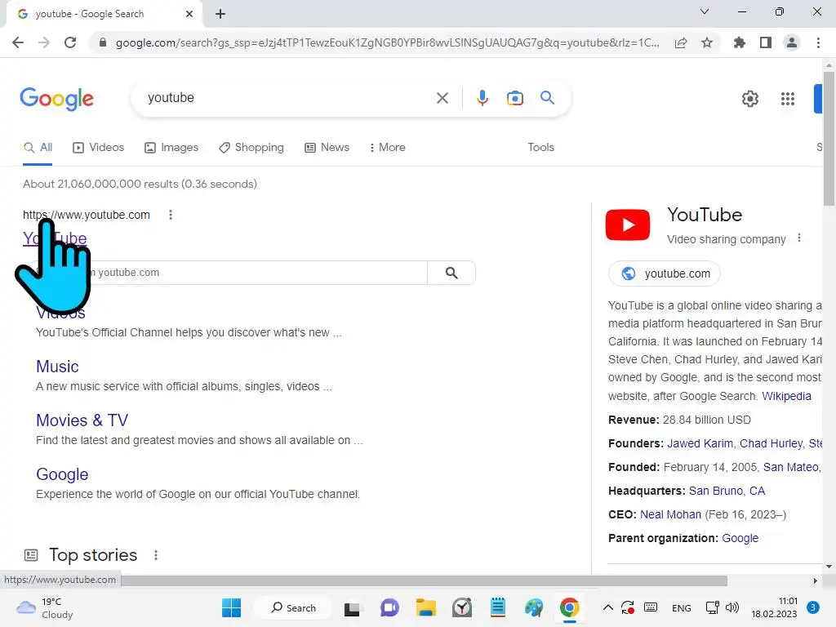Click the horizontal page scrollbar
This screenshot has width=836, height=627.
[424, 580]
